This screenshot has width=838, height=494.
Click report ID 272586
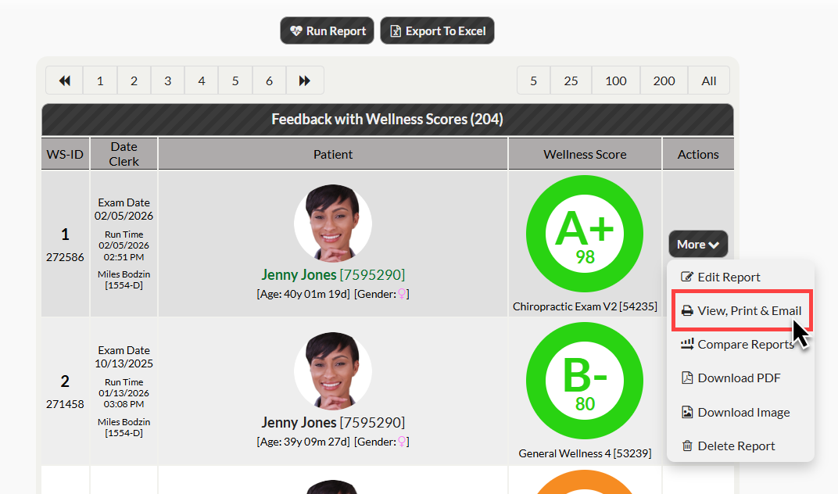click(65, 257)
